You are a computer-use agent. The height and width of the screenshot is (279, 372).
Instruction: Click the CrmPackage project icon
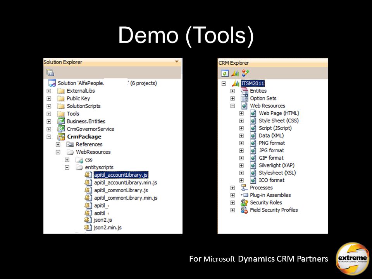click(x=61, y=137)
